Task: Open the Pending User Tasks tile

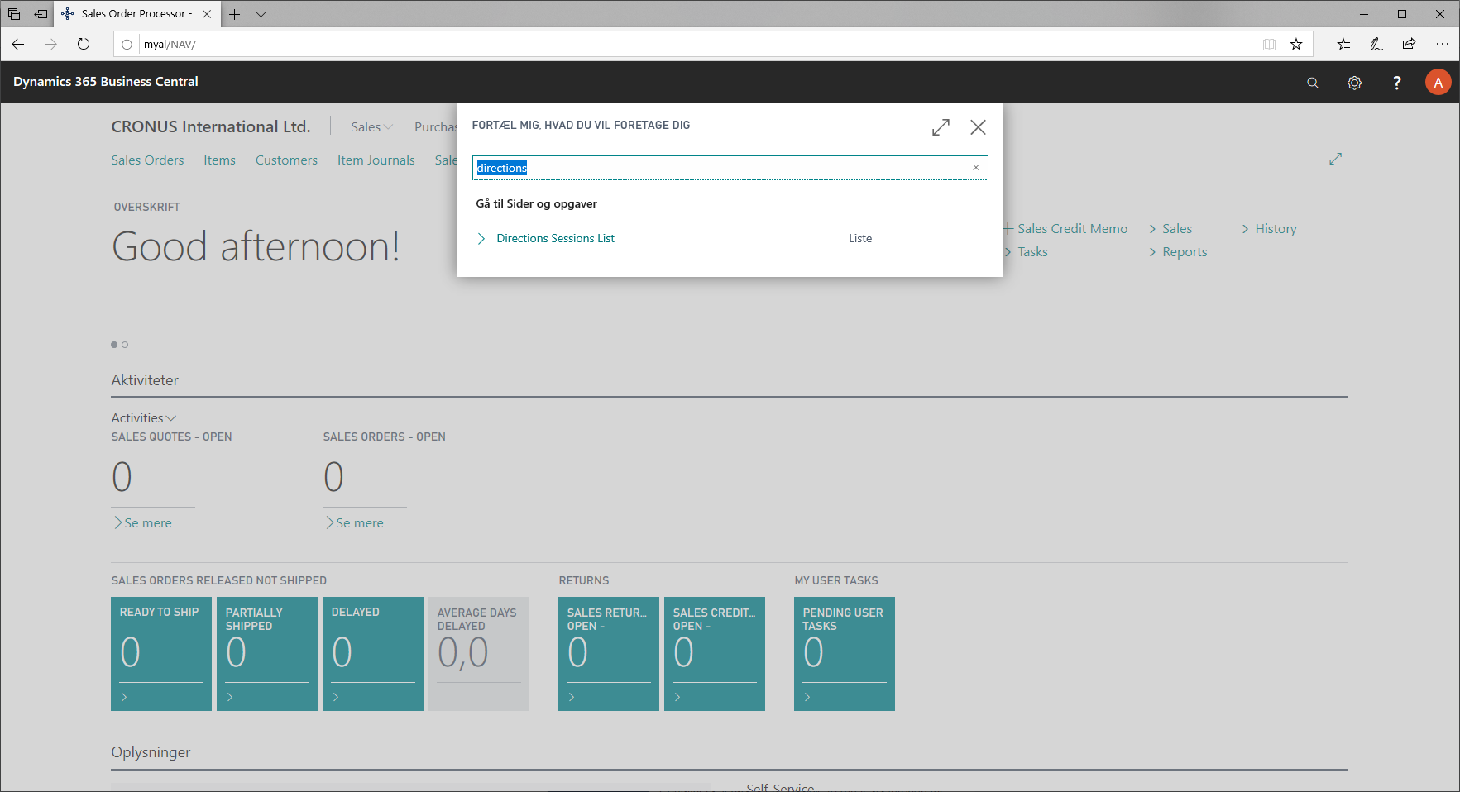Action: click(x=845, y=654)
